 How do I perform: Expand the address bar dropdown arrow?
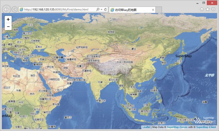click(x=102, y=10)
